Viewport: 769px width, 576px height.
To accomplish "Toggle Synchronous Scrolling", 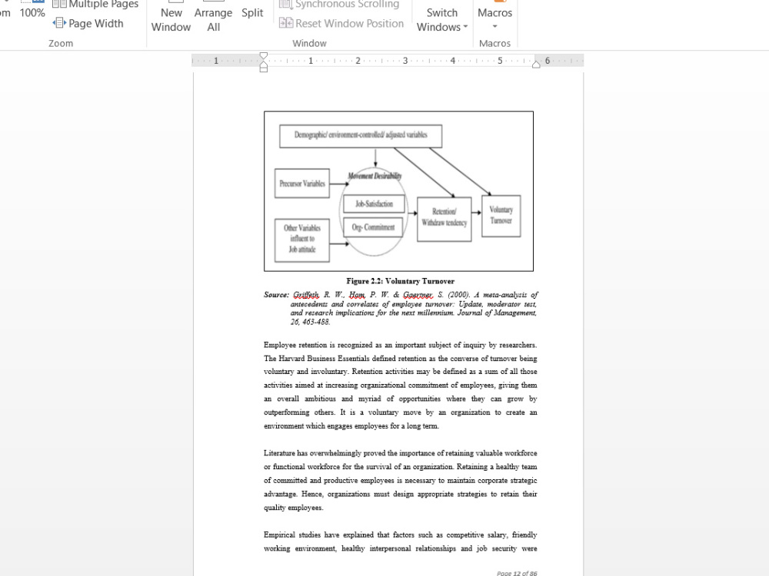I will 339,5.
